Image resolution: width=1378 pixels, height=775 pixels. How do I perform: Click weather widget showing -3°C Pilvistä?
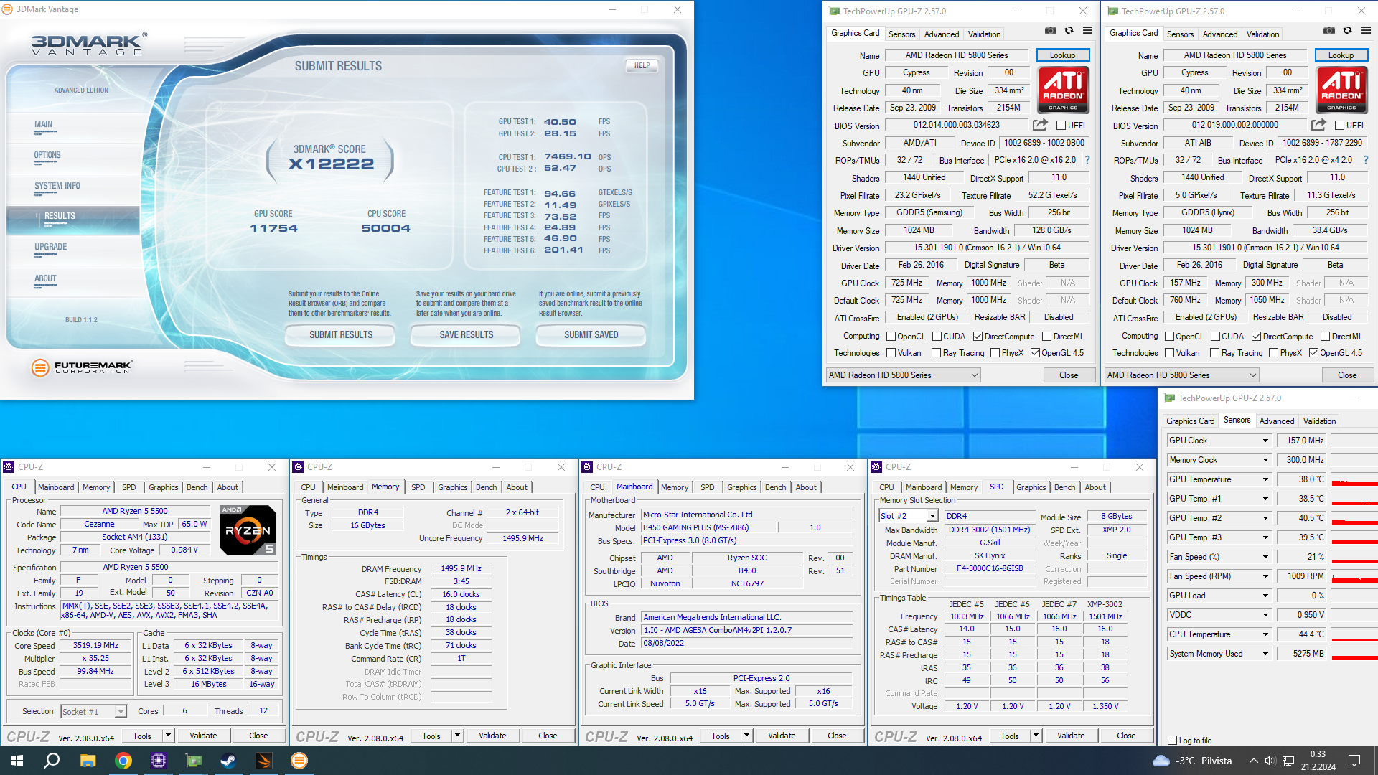[x=1193, y=761]
